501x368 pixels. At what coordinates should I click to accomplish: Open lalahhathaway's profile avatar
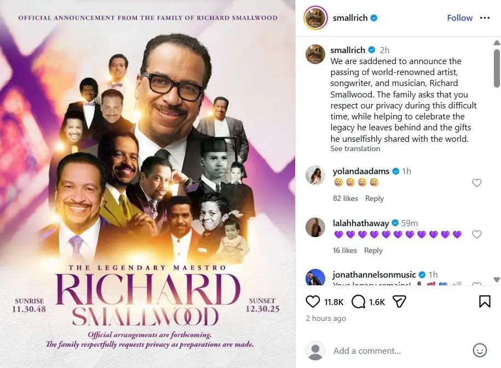[315, 227]
